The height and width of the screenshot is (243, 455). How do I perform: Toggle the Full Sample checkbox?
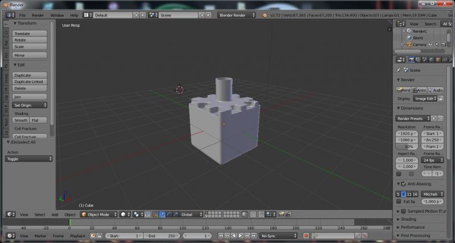[399, 201]
